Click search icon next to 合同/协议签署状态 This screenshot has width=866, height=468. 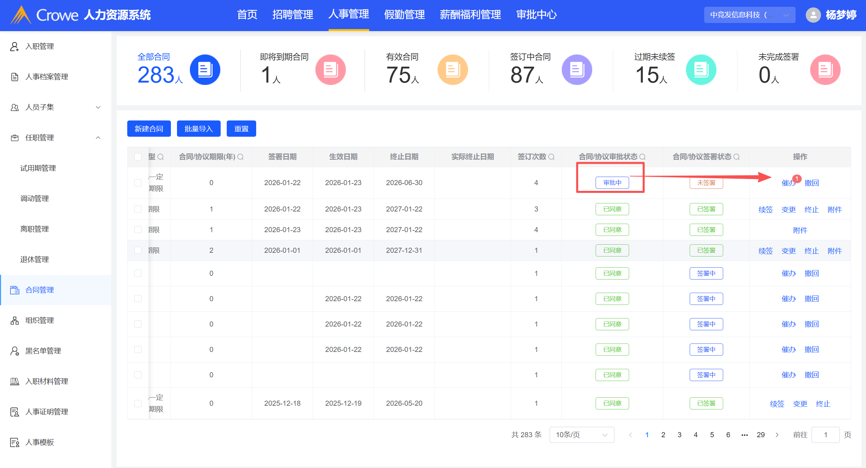pyautogui.click(x=736, y=157)
